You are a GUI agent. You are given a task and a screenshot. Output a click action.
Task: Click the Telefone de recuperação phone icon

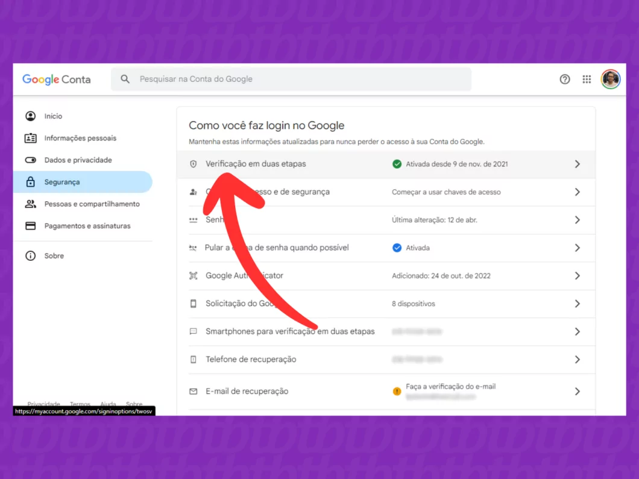193,359
